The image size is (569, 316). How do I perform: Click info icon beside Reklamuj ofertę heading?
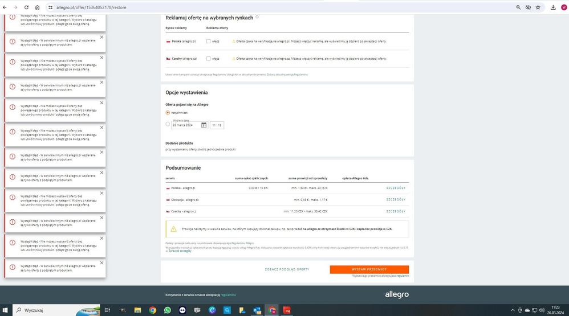coord(257,17)
